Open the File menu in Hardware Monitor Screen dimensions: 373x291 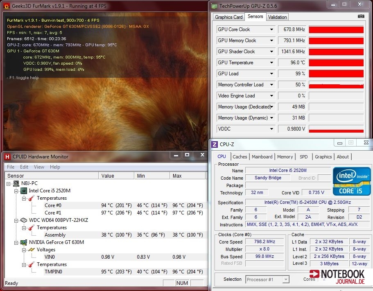point(11,167)
